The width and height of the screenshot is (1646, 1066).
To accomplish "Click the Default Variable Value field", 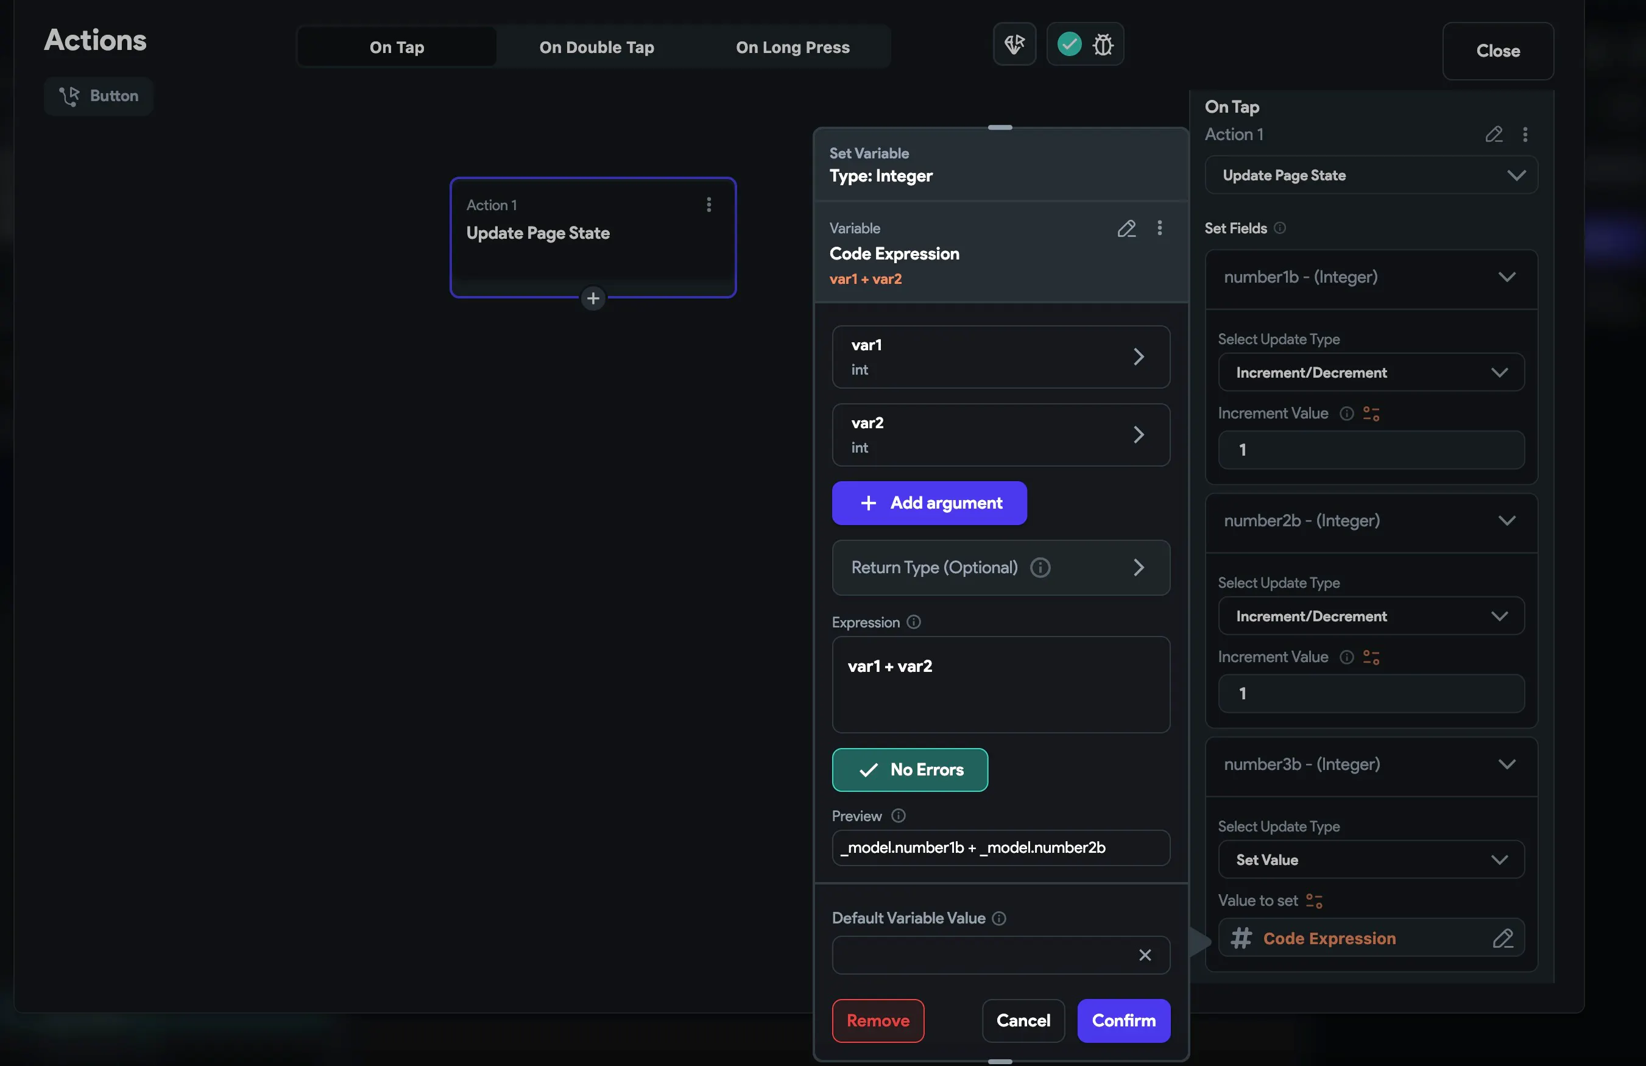I will click(x=1000, y=955).
